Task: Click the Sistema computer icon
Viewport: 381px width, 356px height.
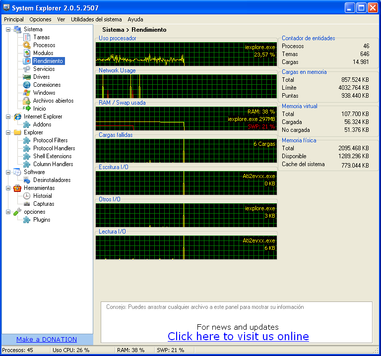Action: point(17,29)
